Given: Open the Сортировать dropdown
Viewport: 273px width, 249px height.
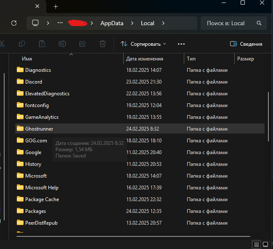Looking at the screenshot, I should (143, 44).
